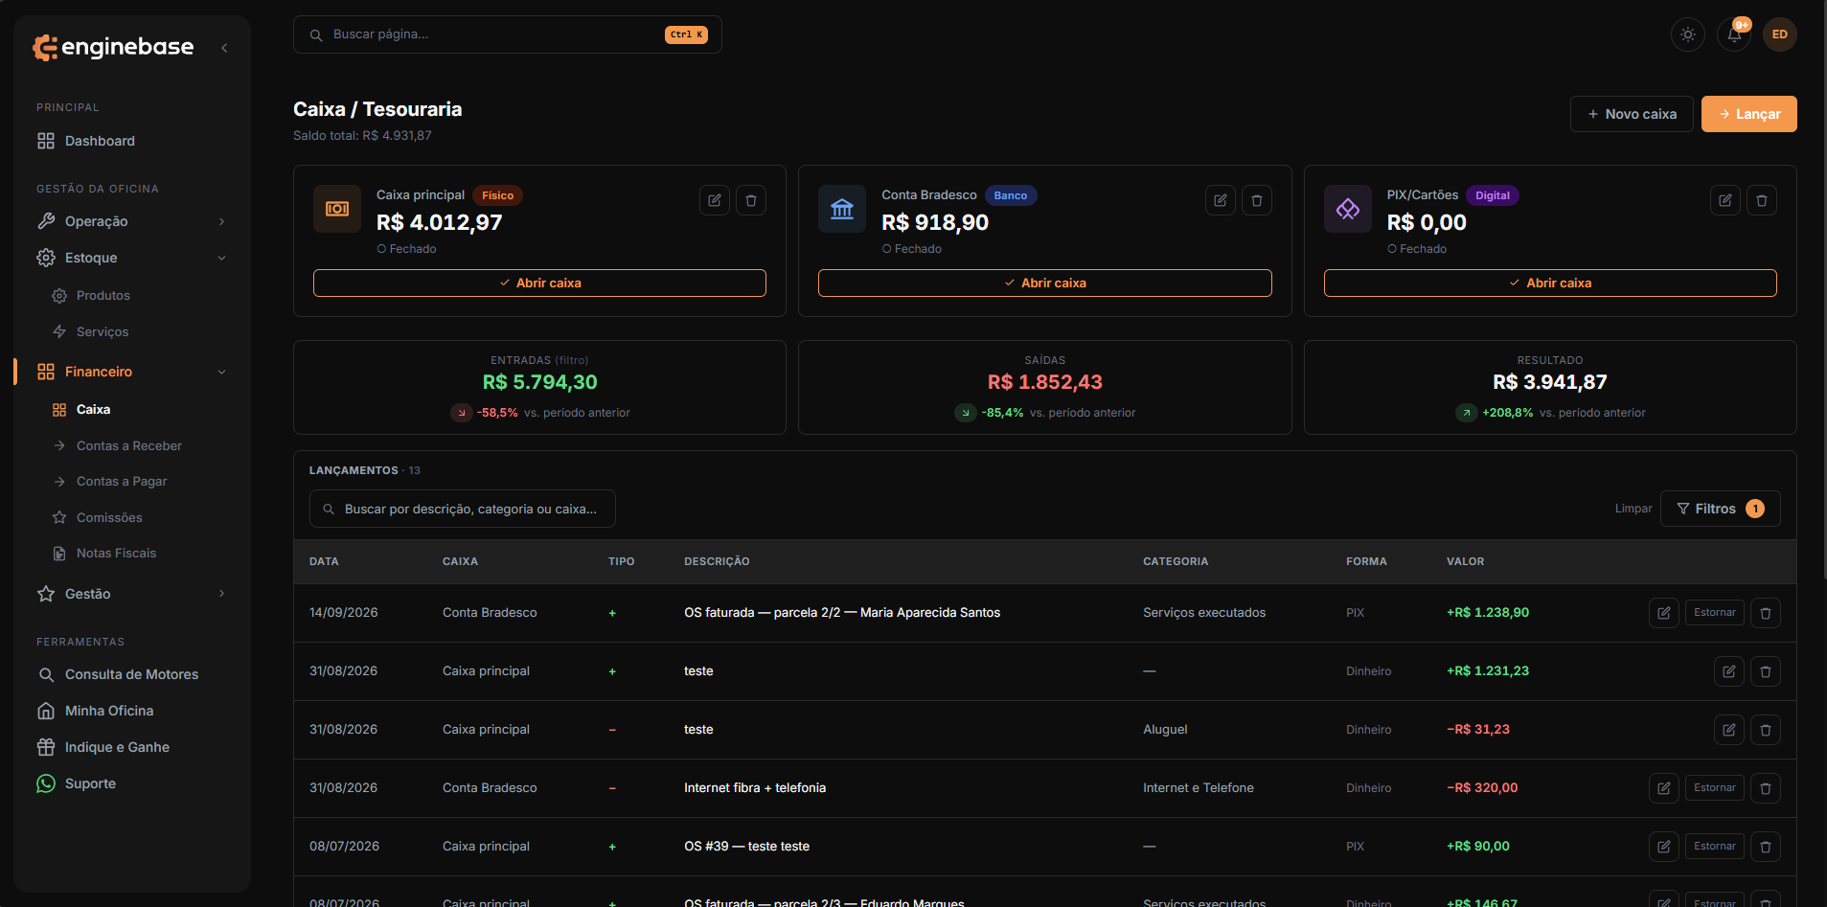Click the Lançar button
This screenshot has height=907, width=1827.
1748,114
